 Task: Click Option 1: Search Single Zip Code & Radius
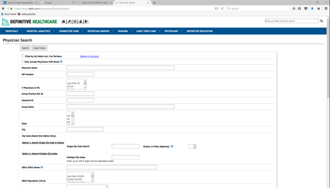click(x=43, y=143)
